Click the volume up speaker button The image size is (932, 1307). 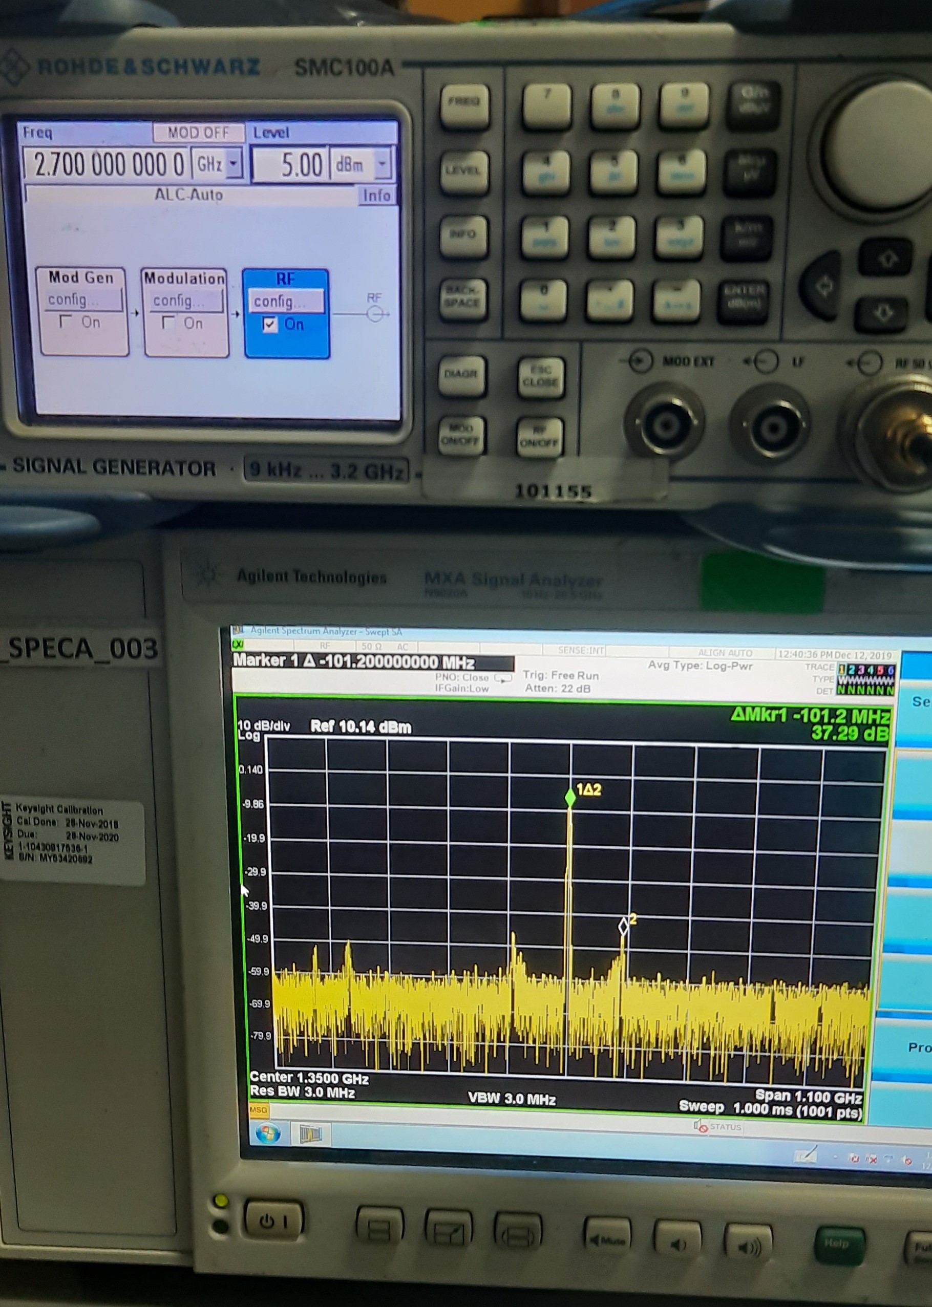pos(748,1246)
